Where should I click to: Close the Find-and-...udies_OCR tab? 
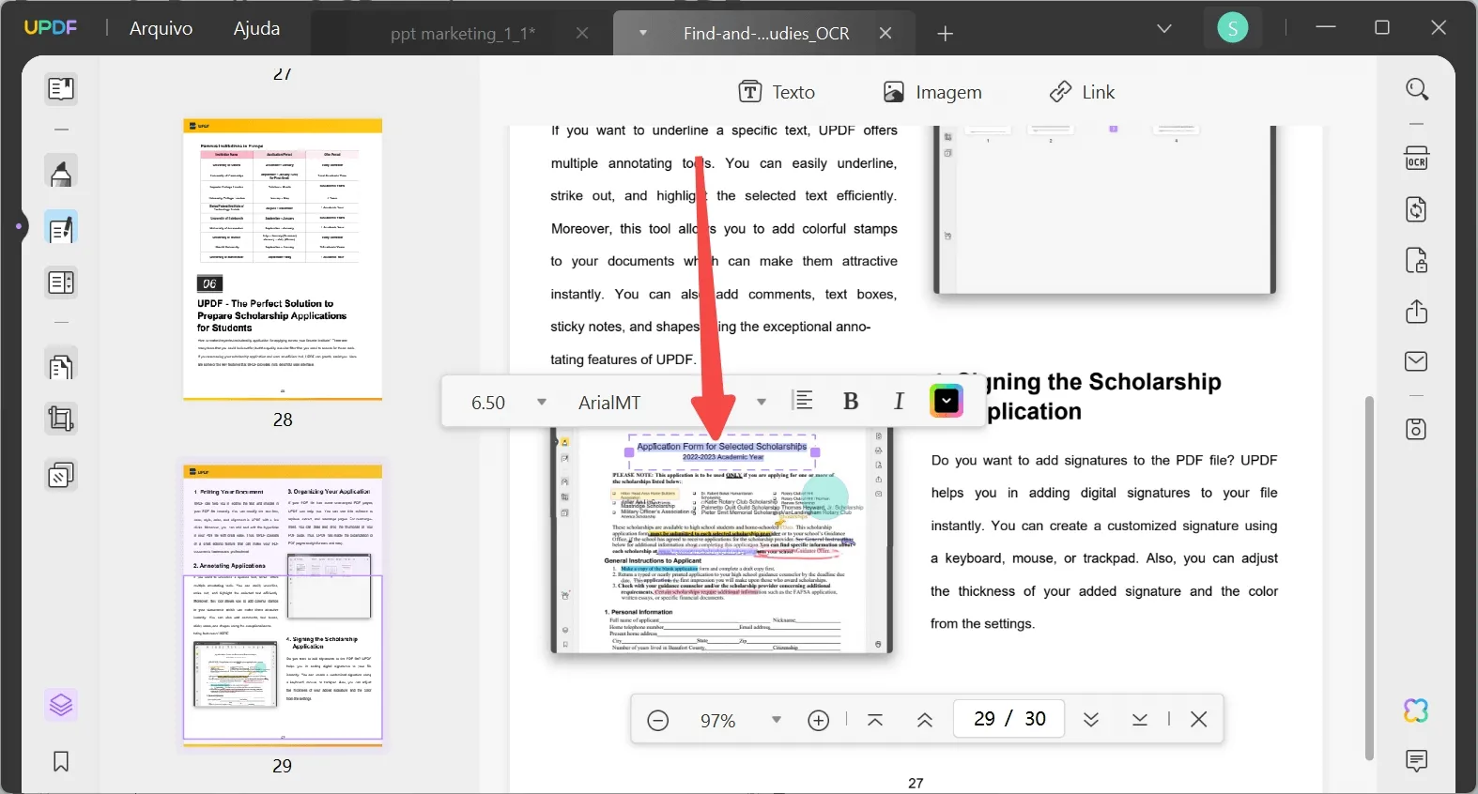tap(885, 33)
